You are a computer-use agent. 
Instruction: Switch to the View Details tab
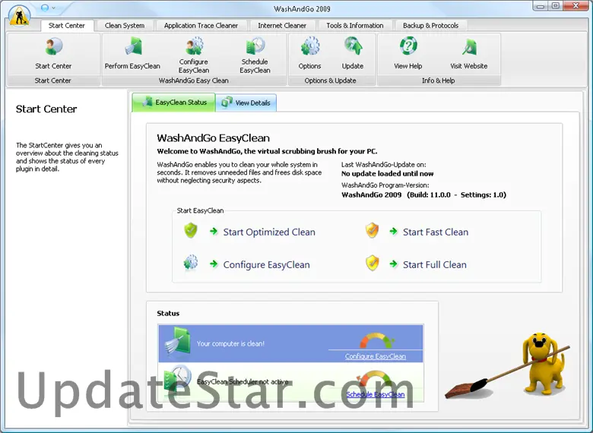pos(246,103)
